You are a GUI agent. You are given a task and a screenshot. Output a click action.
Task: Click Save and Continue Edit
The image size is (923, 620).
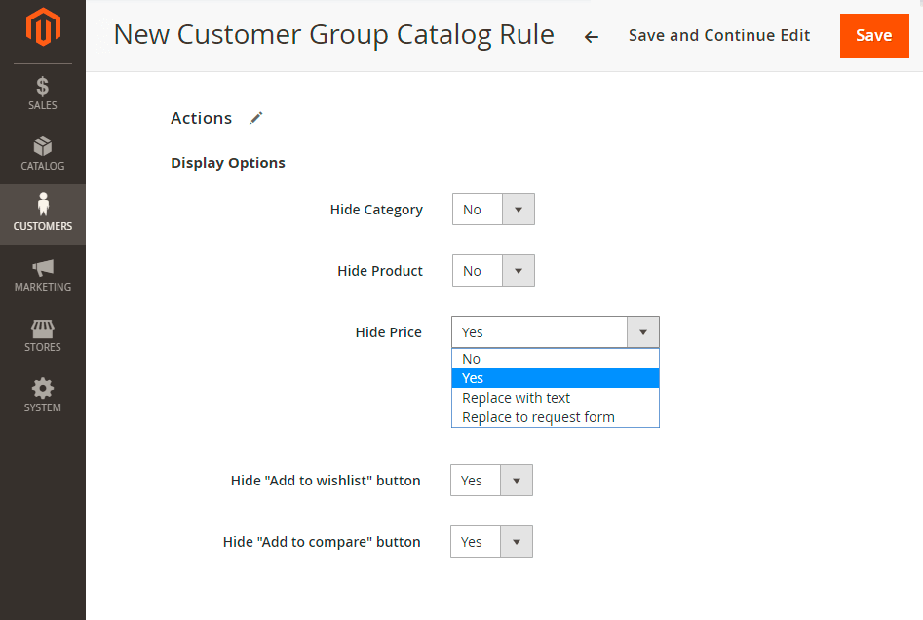pyautogui.click(x=719, y=35)
